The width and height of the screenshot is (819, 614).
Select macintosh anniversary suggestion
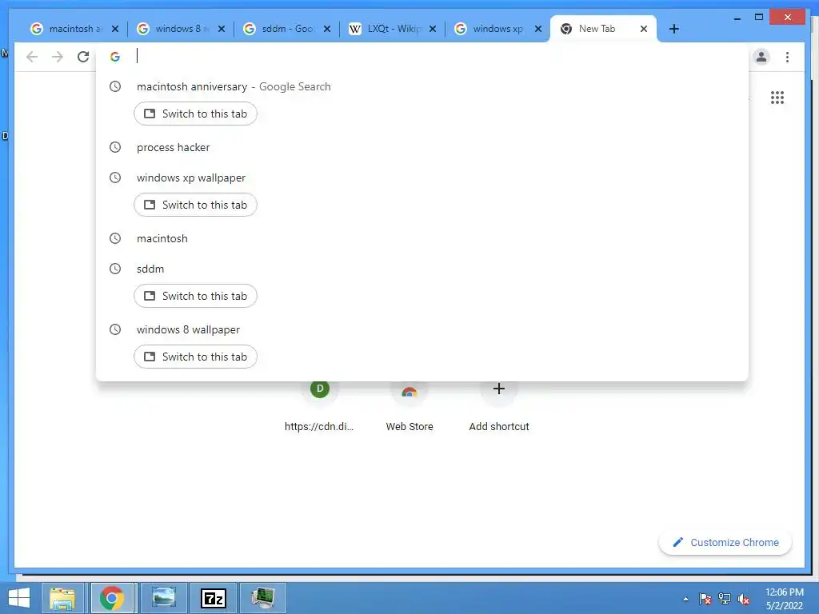[422, 86]
